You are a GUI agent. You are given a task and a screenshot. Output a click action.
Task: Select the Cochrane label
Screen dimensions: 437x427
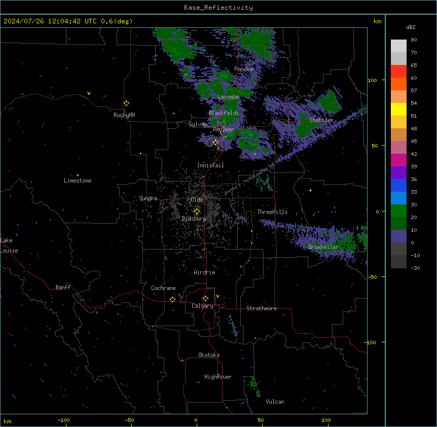point(163,288)
